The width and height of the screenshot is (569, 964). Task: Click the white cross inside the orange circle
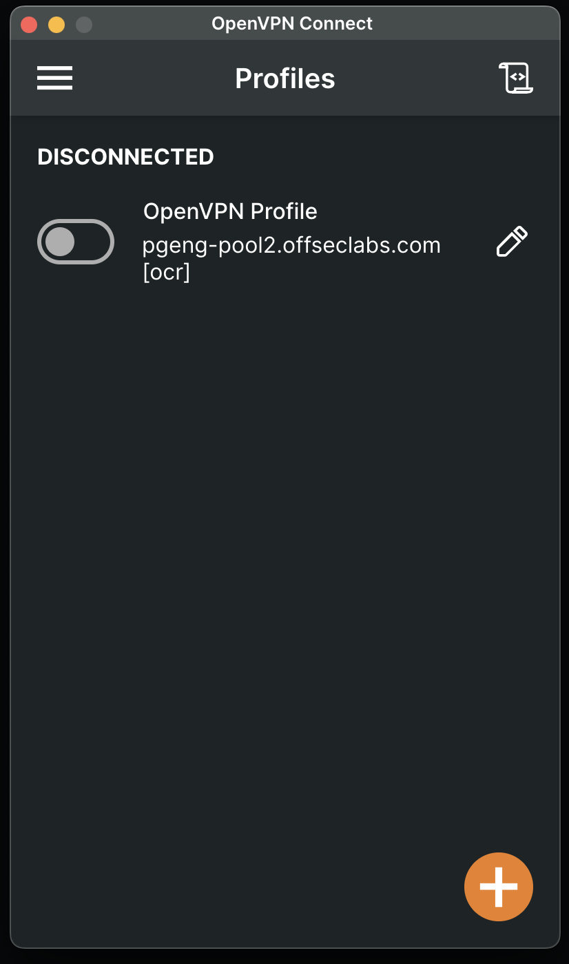click(x=499, y=887)
